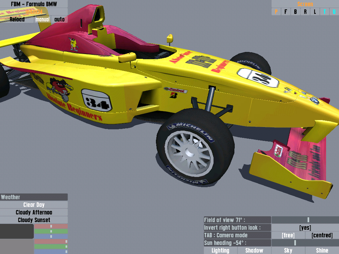Click the Sun heading -54° label
Screen dimensions: 339x254
point(237,243)
